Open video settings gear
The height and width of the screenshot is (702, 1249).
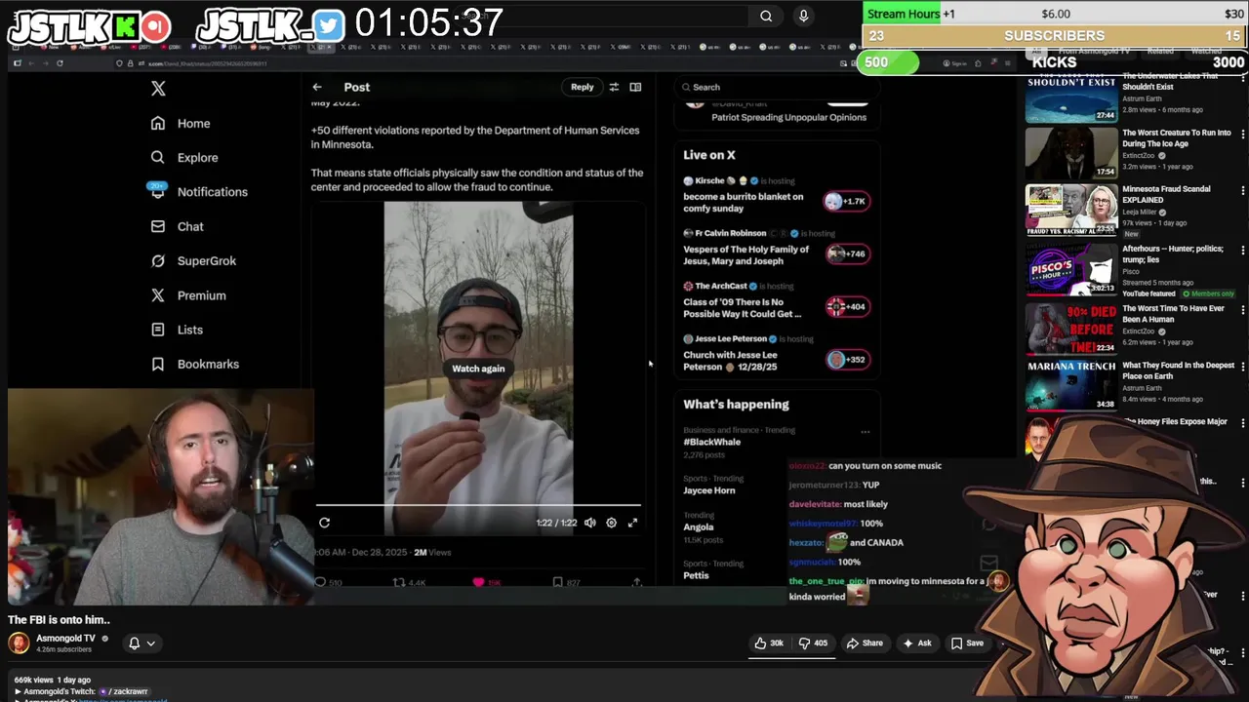[611, 523]
